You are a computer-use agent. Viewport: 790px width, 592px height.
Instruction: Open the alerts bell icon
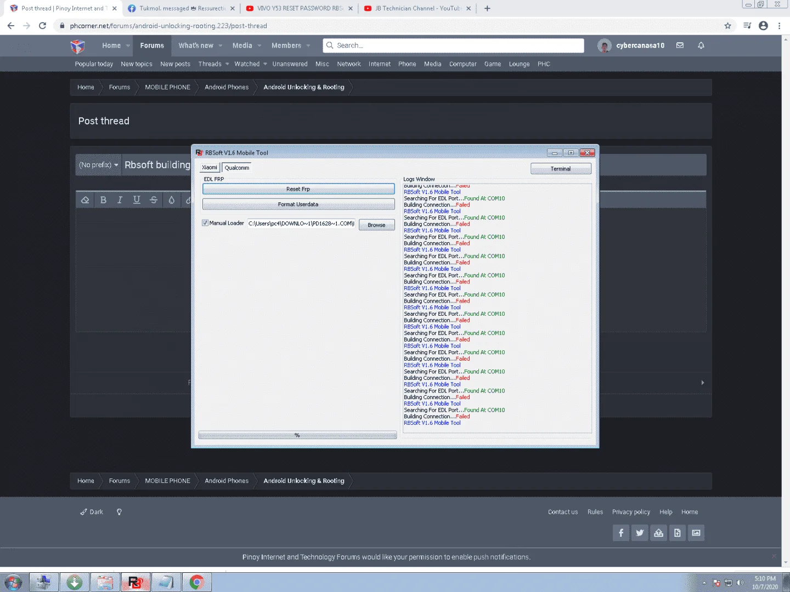[x=701, y=45]
